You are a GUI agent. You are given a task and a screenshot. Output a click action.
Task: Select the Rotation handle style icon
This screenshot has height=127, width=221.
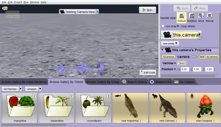[192, 16]
